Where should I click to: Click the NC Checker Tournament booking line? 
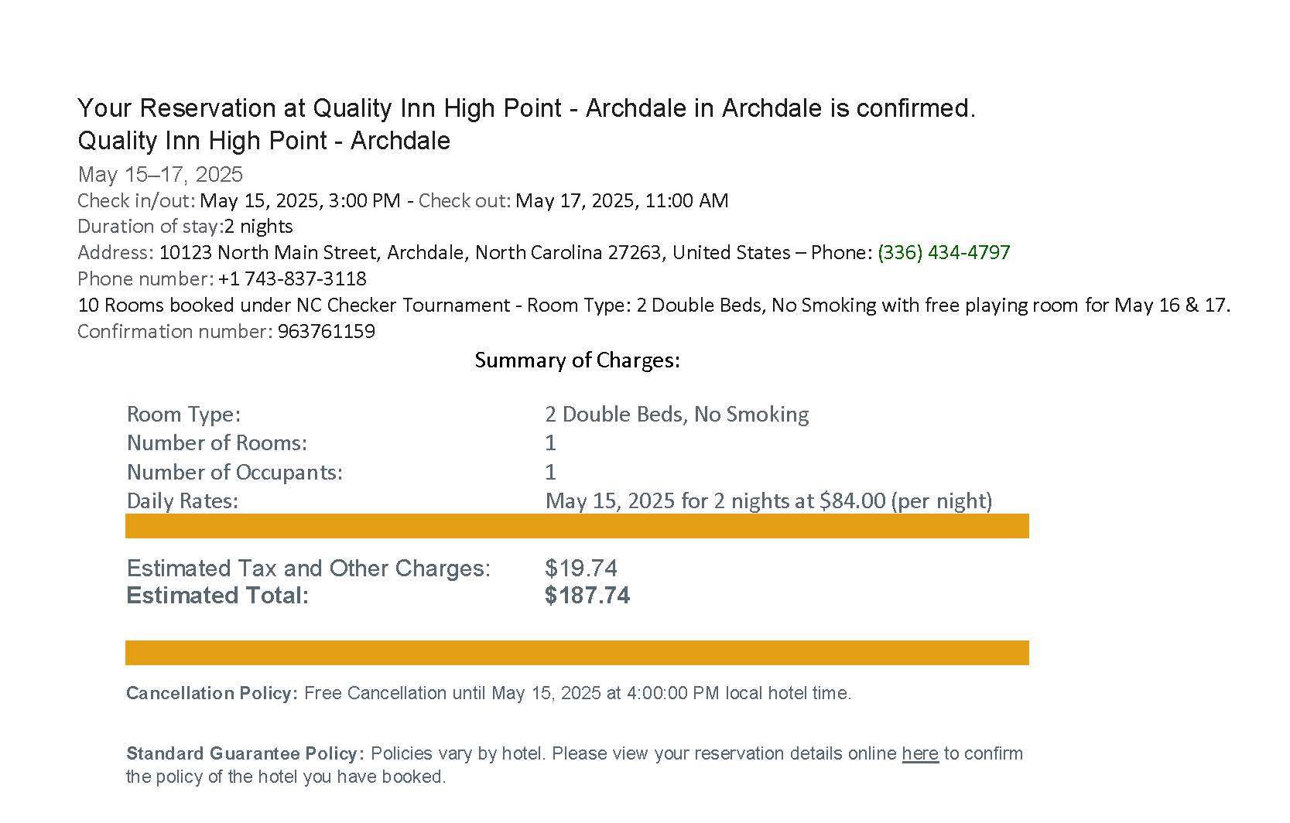coord(654,306)
